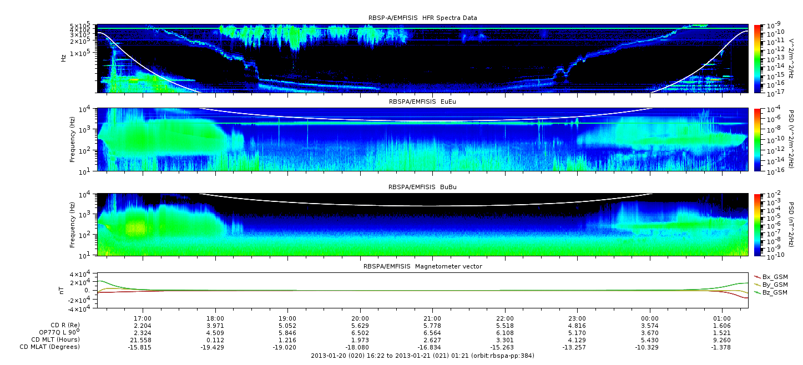Select the Magnetometer vector panel title
Screen dimensions: 803x365
[422, 266]
